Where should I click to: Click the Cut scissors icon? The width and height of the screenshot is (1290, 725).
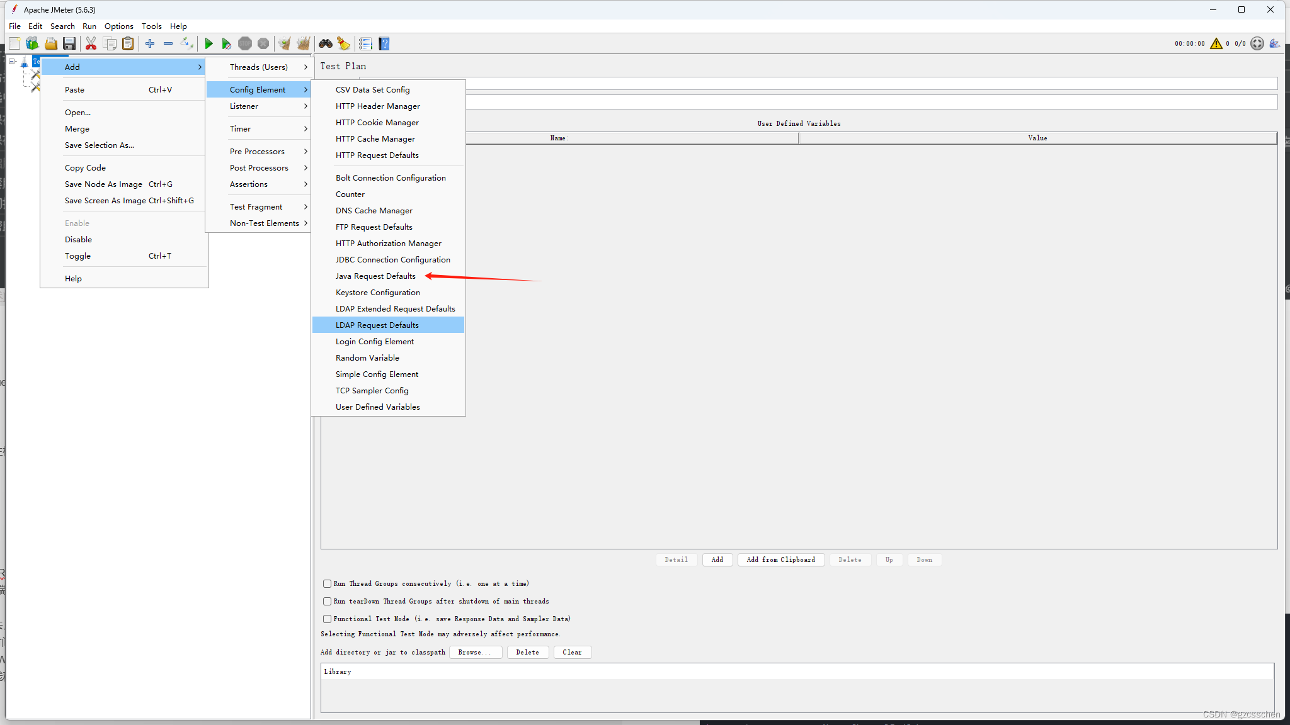pos(91,43)
